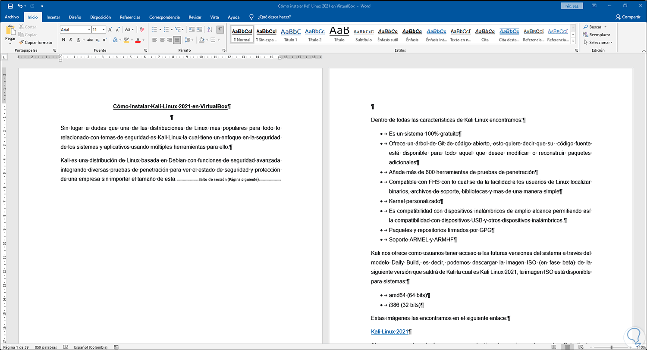The height and width of the screenshot is (350, 647).
Task: Open the numbered list dropdown arrow
Action: click(x=172, y=30)
